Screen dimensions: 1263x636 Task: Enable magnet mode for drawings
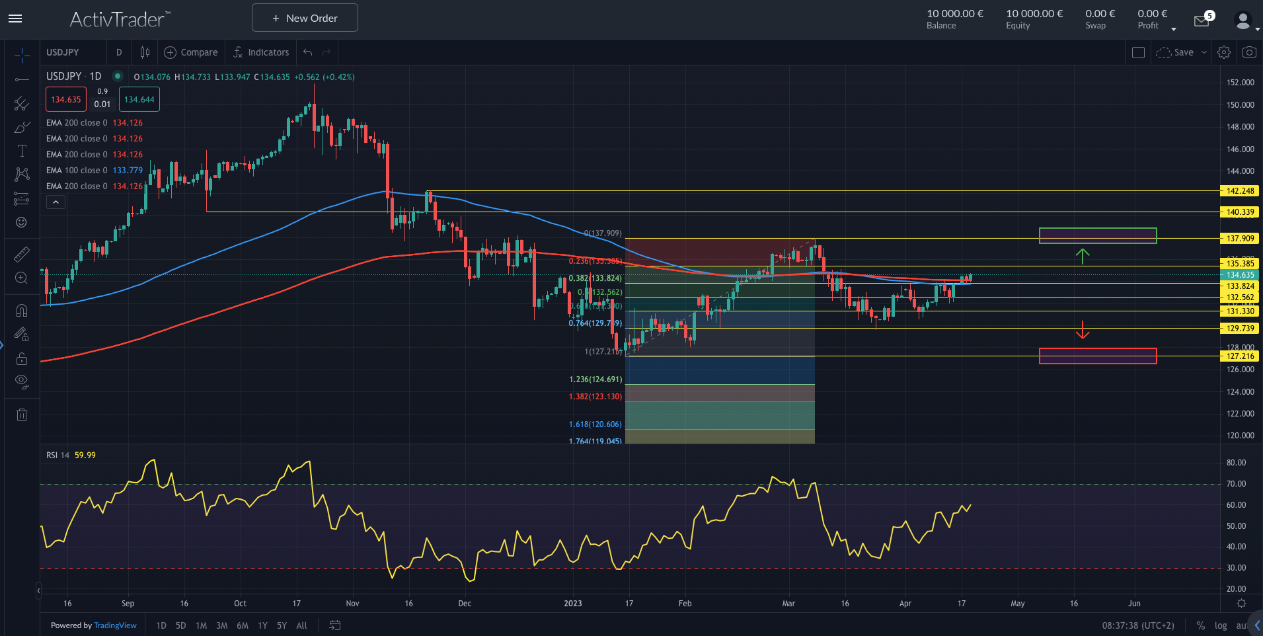click(22, 310)
